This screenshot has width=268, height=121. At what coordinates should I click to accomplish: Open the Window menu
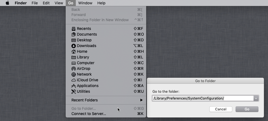85,3
